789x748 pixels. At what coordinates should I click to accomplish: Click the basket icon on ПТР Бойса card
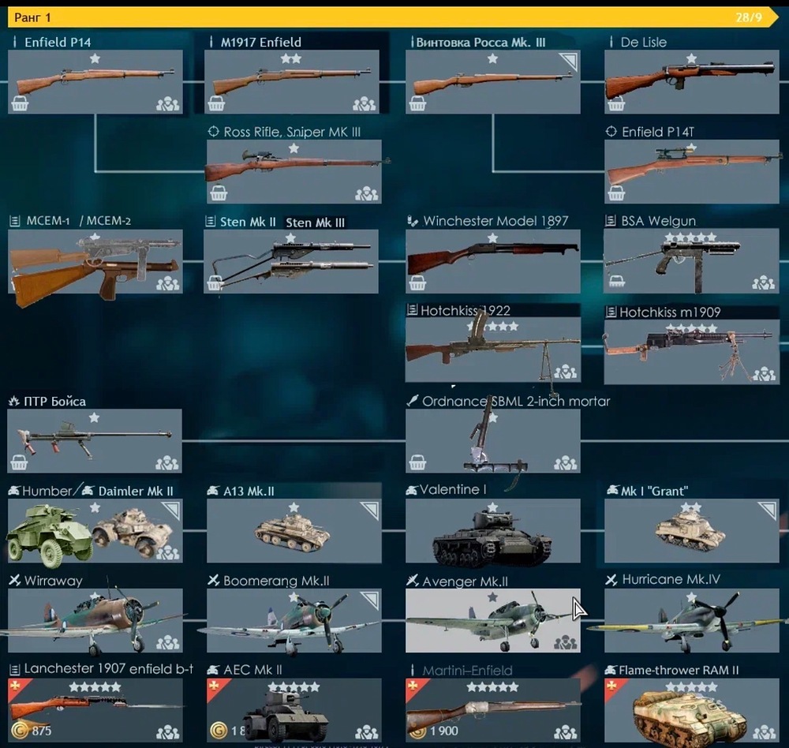[x=19, y=462]
